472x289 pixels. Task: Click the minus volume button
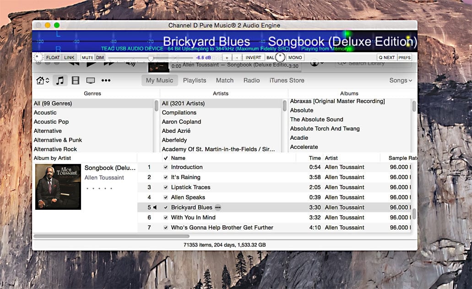[237, 58]
